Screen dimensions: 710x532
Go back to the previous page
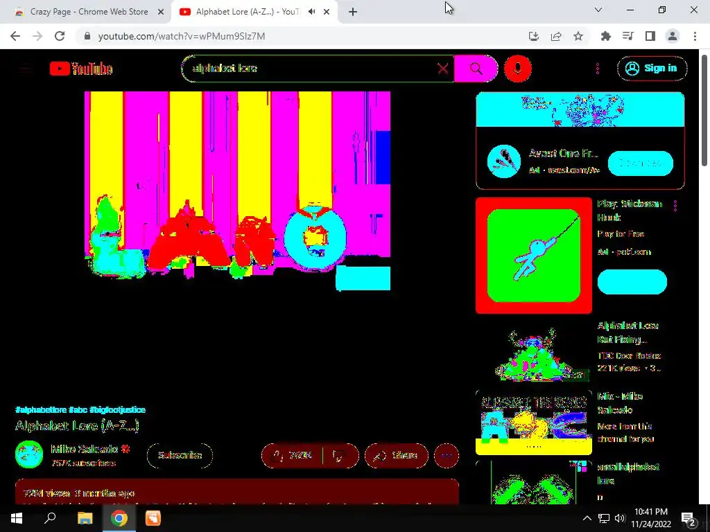point(15,36)
